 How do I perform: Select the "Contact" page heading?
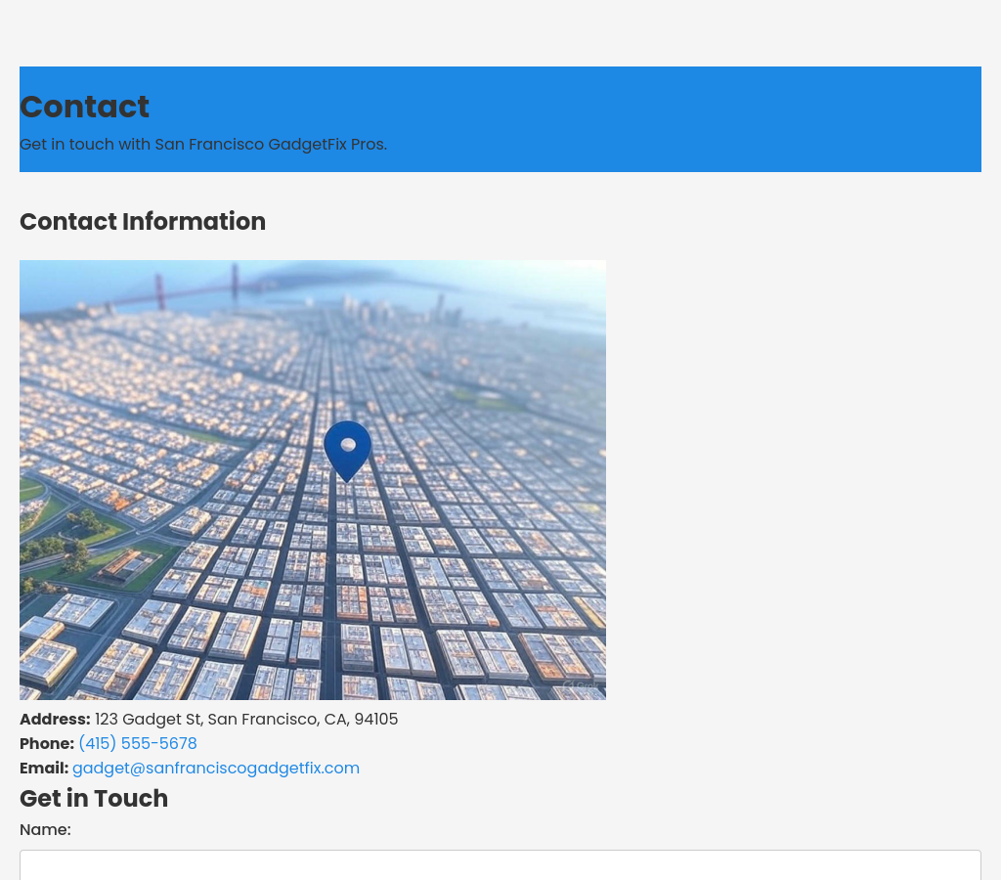[84, 107]
